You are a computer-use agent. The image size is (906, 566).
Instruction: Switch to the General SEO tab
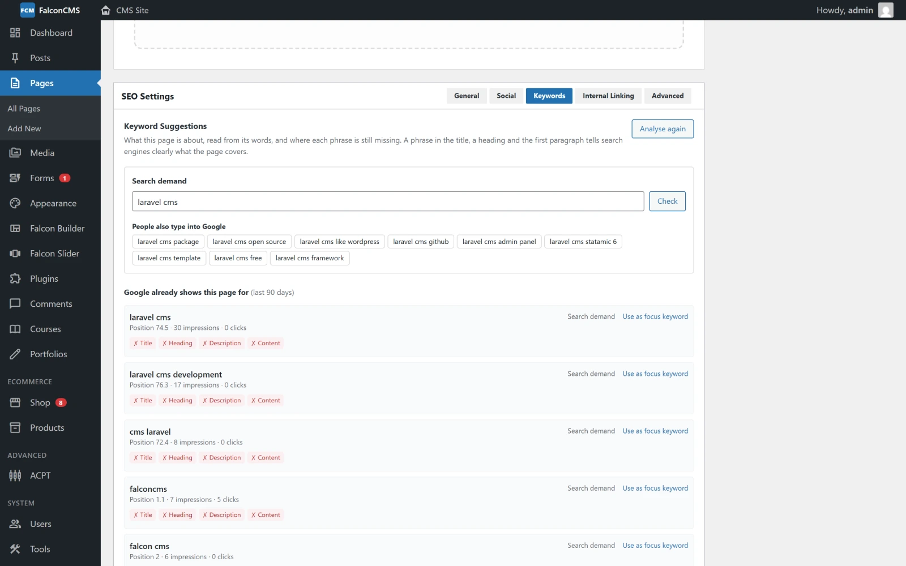(467, 96)
